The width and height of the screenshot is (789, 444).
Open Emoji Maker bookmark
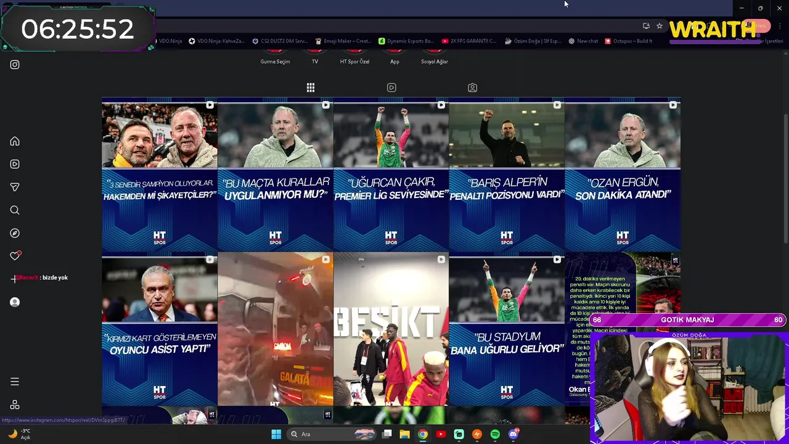(343, 41)
